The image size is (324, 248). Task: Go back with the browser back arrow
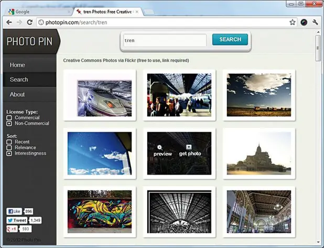point(9,23)
